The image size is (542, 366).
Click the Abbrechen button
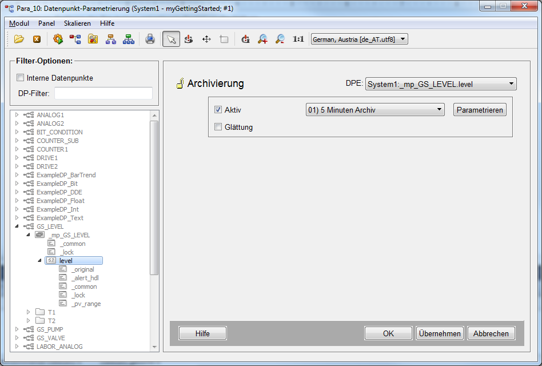[x=491, y=333]
